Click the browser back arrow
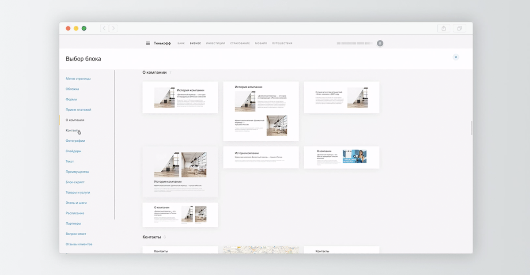 click(x=104, y=28)
